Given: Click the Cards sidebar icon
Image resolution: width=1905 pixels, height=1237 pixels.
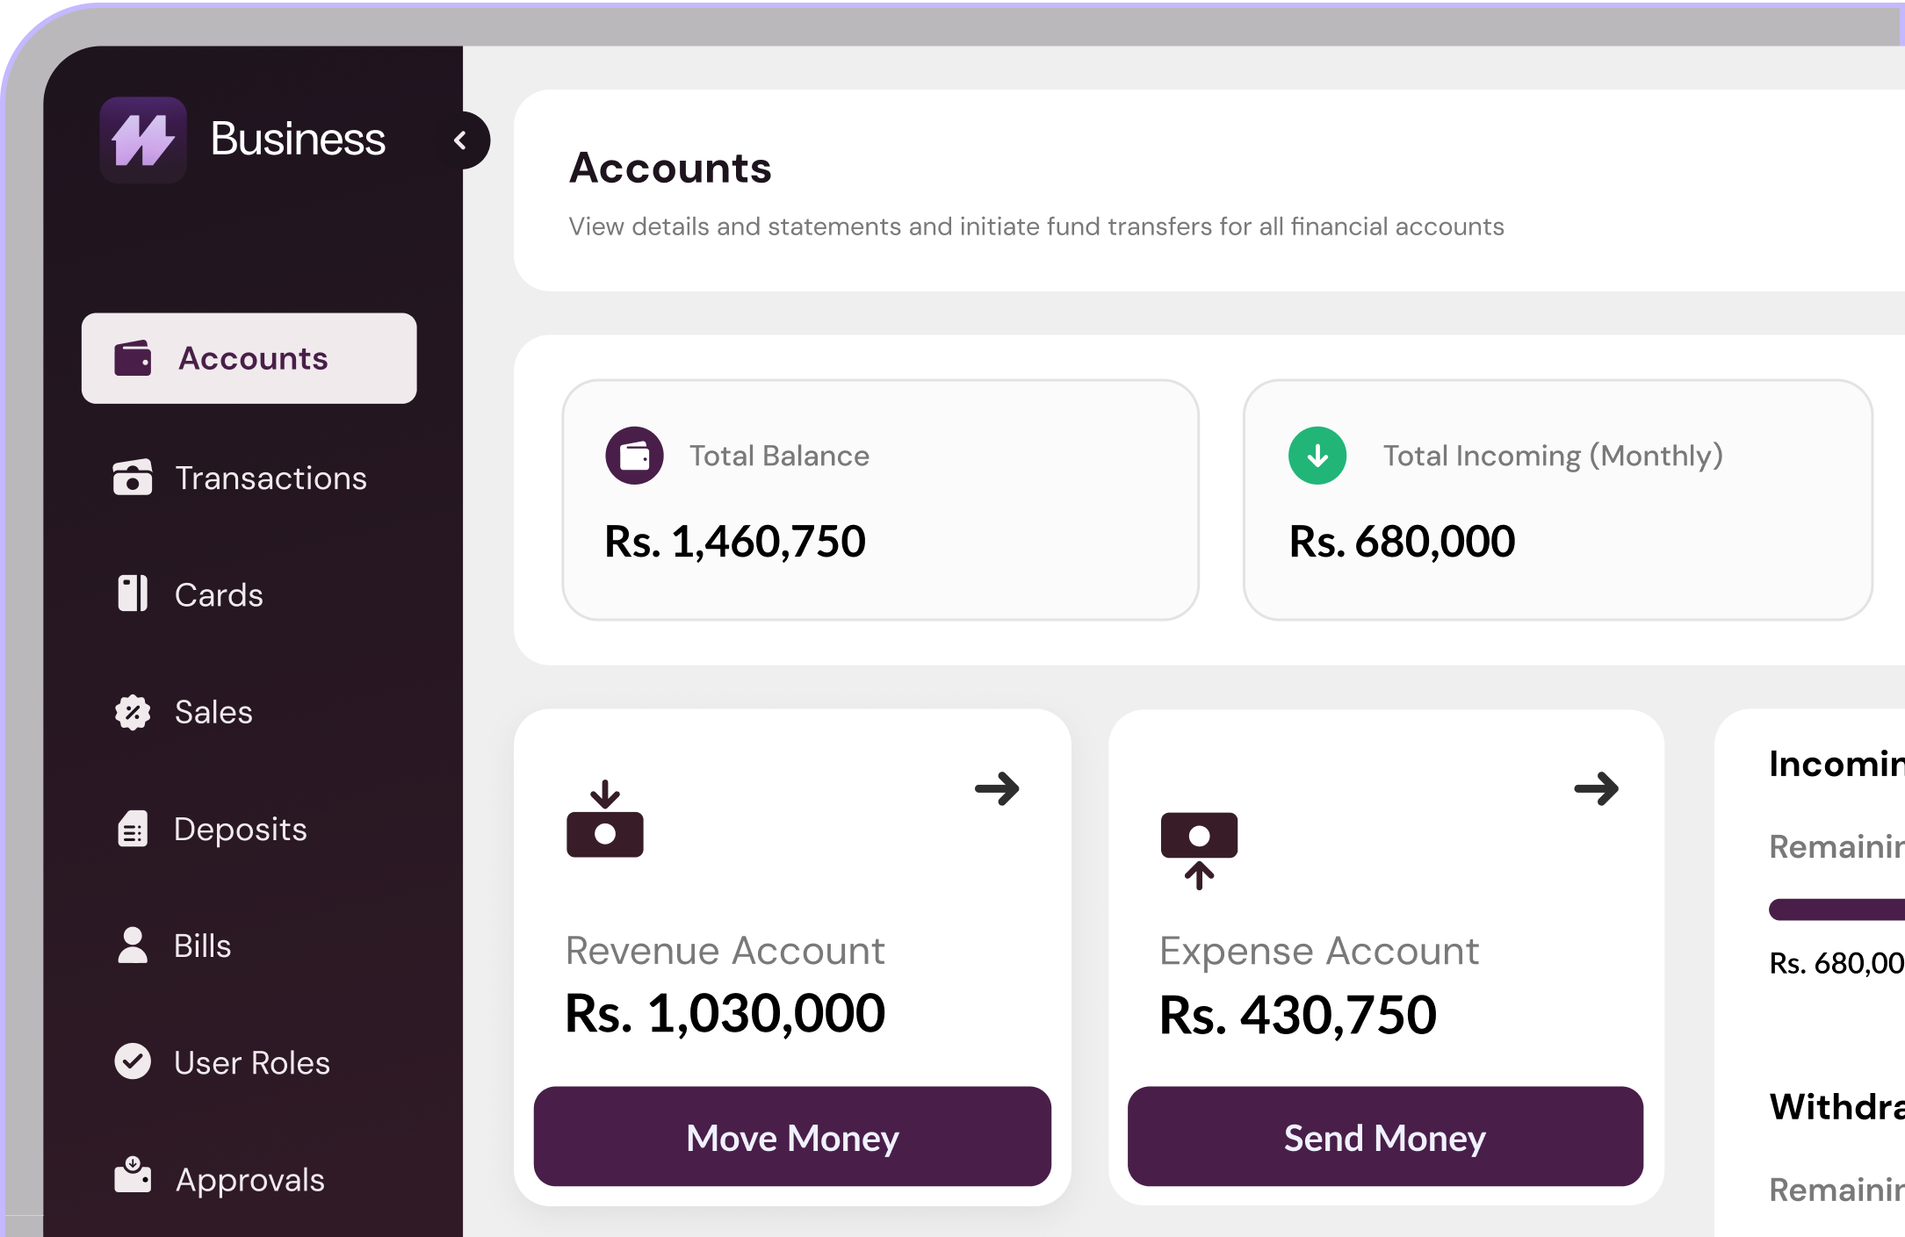Looking at the screenshot, I should (x=133, y=594).
